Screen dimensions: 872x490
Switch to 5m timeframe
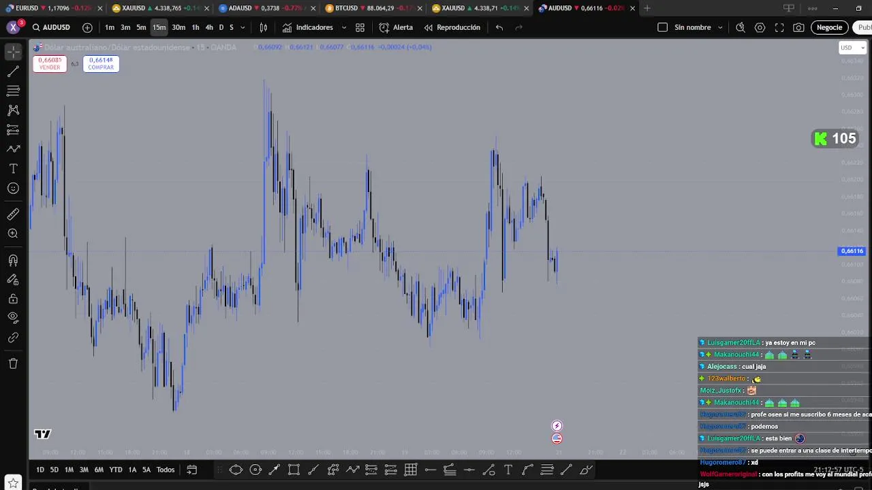[x=141, y=27]
